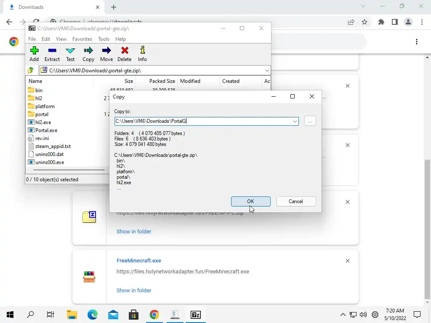Open the Chrome profile avatar
The height and width of the screenshot is (323, 431).
(408, 22)
